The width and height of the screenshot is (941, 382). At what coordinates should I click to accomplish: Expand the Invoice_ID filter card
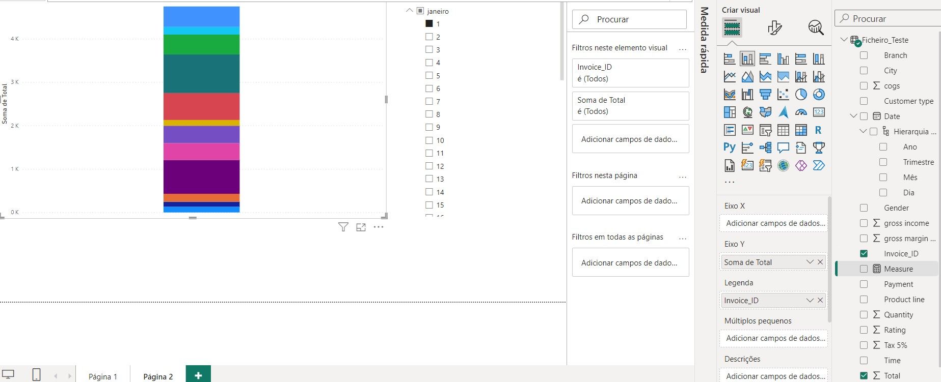pyautogui.click(x=630, y=73)
